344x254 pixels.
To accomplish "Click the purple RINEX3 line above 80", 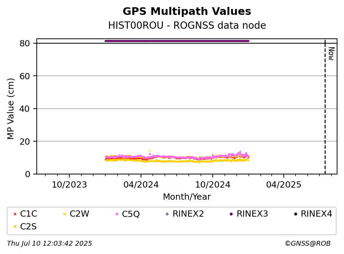I will (177, 41).
